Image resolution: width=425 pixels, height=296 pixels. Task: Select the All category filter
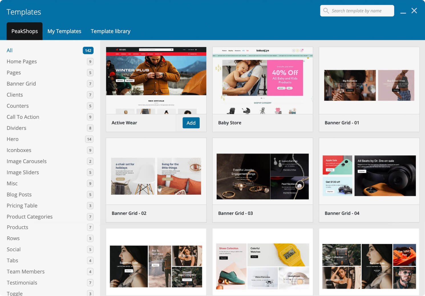10,50
